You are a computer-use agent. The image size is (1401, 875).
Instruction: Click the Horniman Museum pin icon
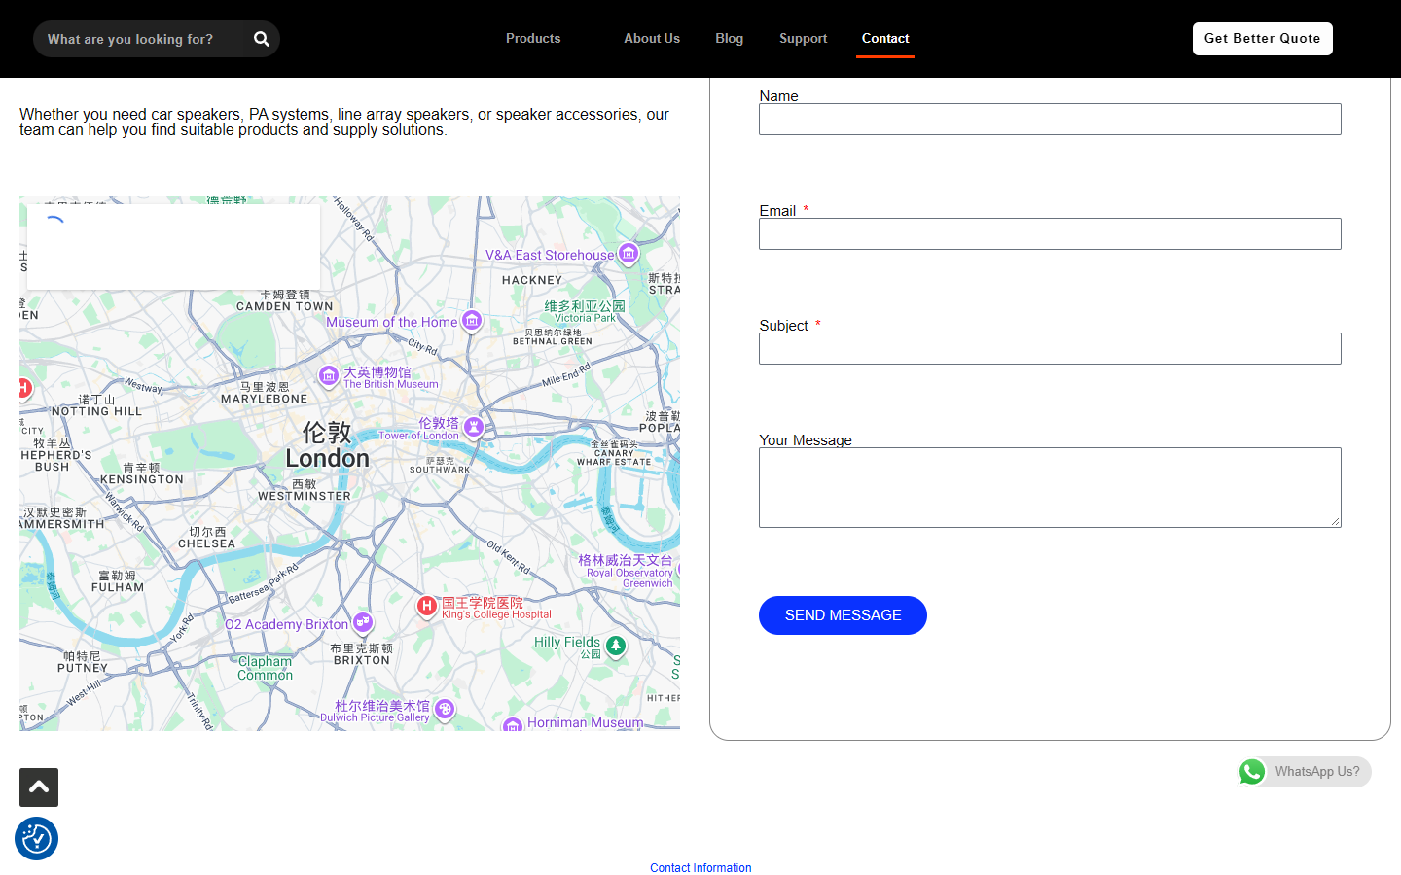pyautogui.click(x=513, y=724)
